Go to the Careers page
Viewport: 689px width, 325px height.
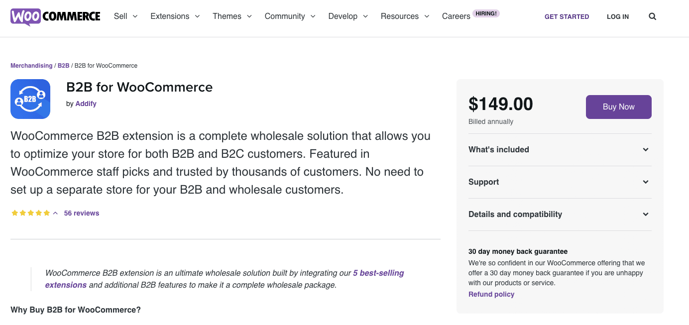pos(456,16)
